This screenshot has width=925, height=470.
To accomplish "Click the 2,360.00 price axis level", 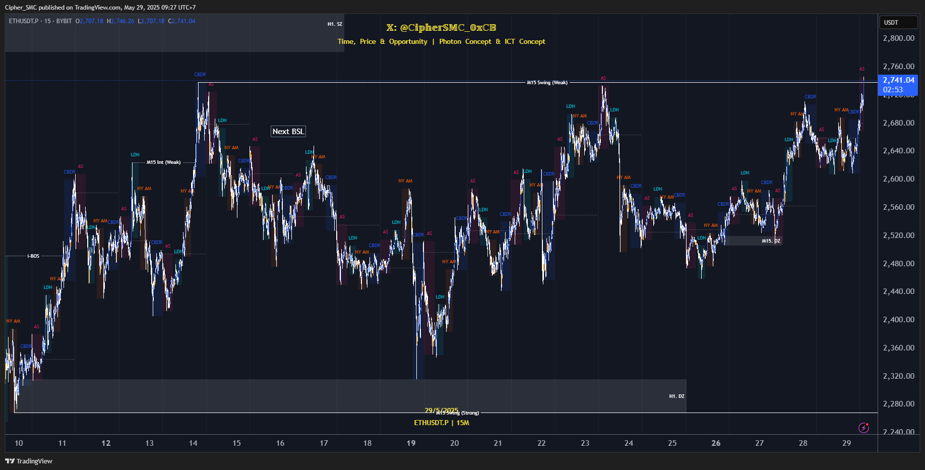I will pyautogui.click(x=898, y=348).
